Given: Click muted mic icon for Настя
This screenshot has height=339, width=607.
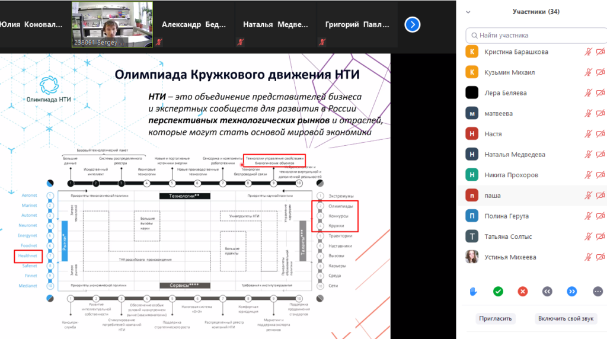Looking at the screenshot, I should click(588, 134).
